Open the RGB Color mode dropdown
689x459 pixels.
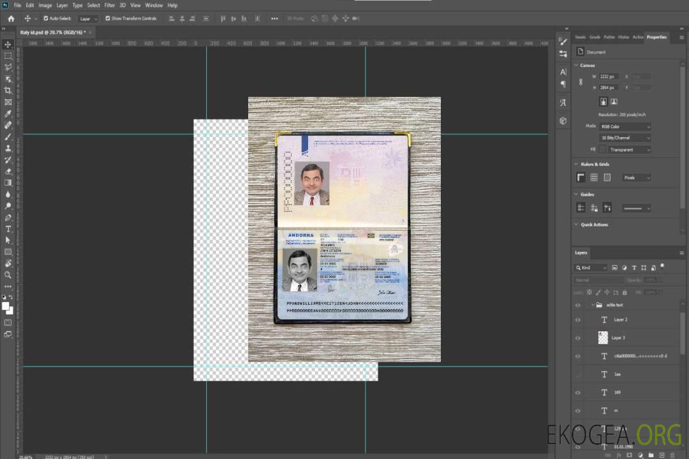click(x=625, y=126)
